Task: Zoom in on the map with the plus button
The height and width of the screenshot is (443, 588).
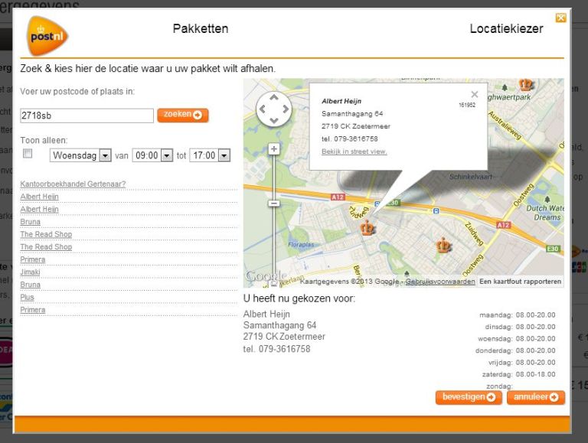Action: pos(274,148)
